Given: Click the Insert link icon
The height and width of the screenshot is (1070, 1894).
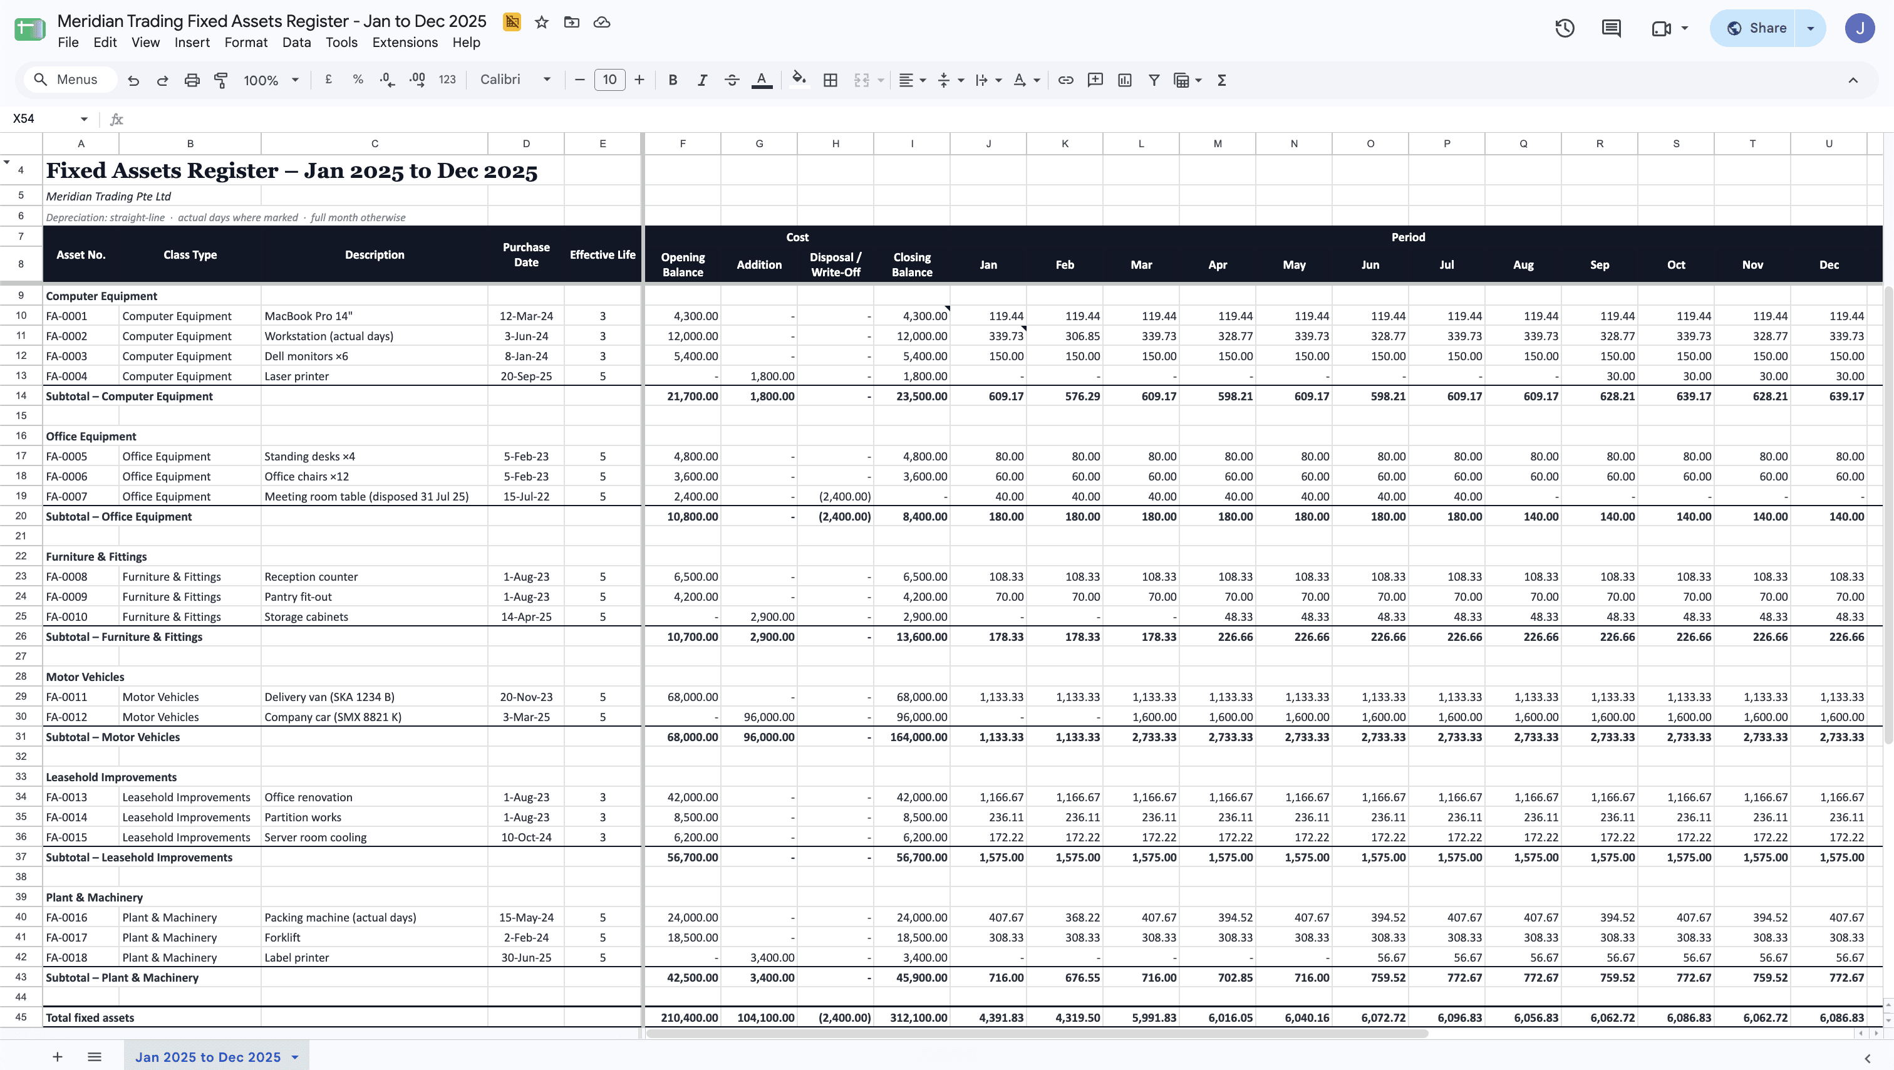Looking at the screenshot, I should click(1065, 80).
